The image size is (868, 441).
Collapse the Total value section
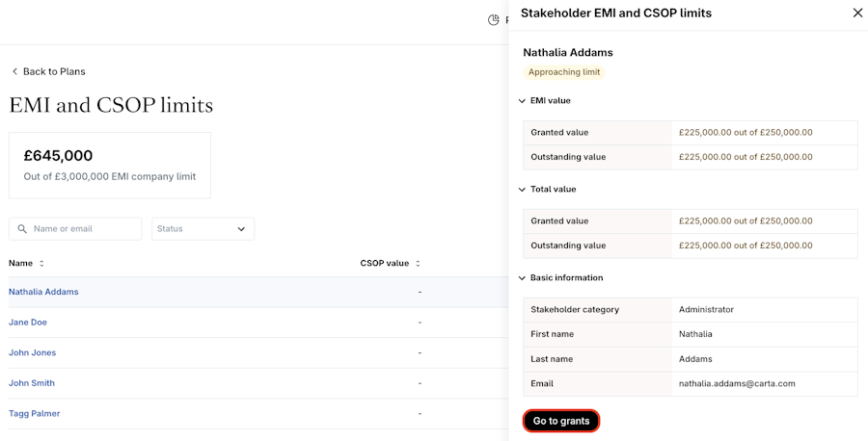tap(522, 190)
